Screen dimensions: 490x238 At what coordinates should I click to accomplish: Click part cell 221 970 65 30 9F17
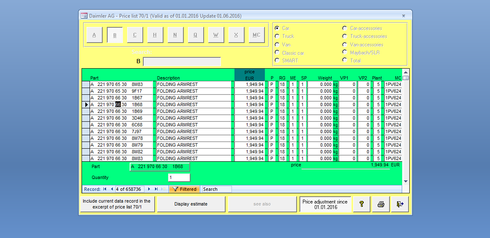(x=121, y=91)
